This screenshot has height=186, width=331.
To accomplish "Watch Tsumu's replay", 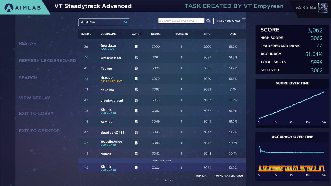I will pyautogui.click(x=137, y=68).
